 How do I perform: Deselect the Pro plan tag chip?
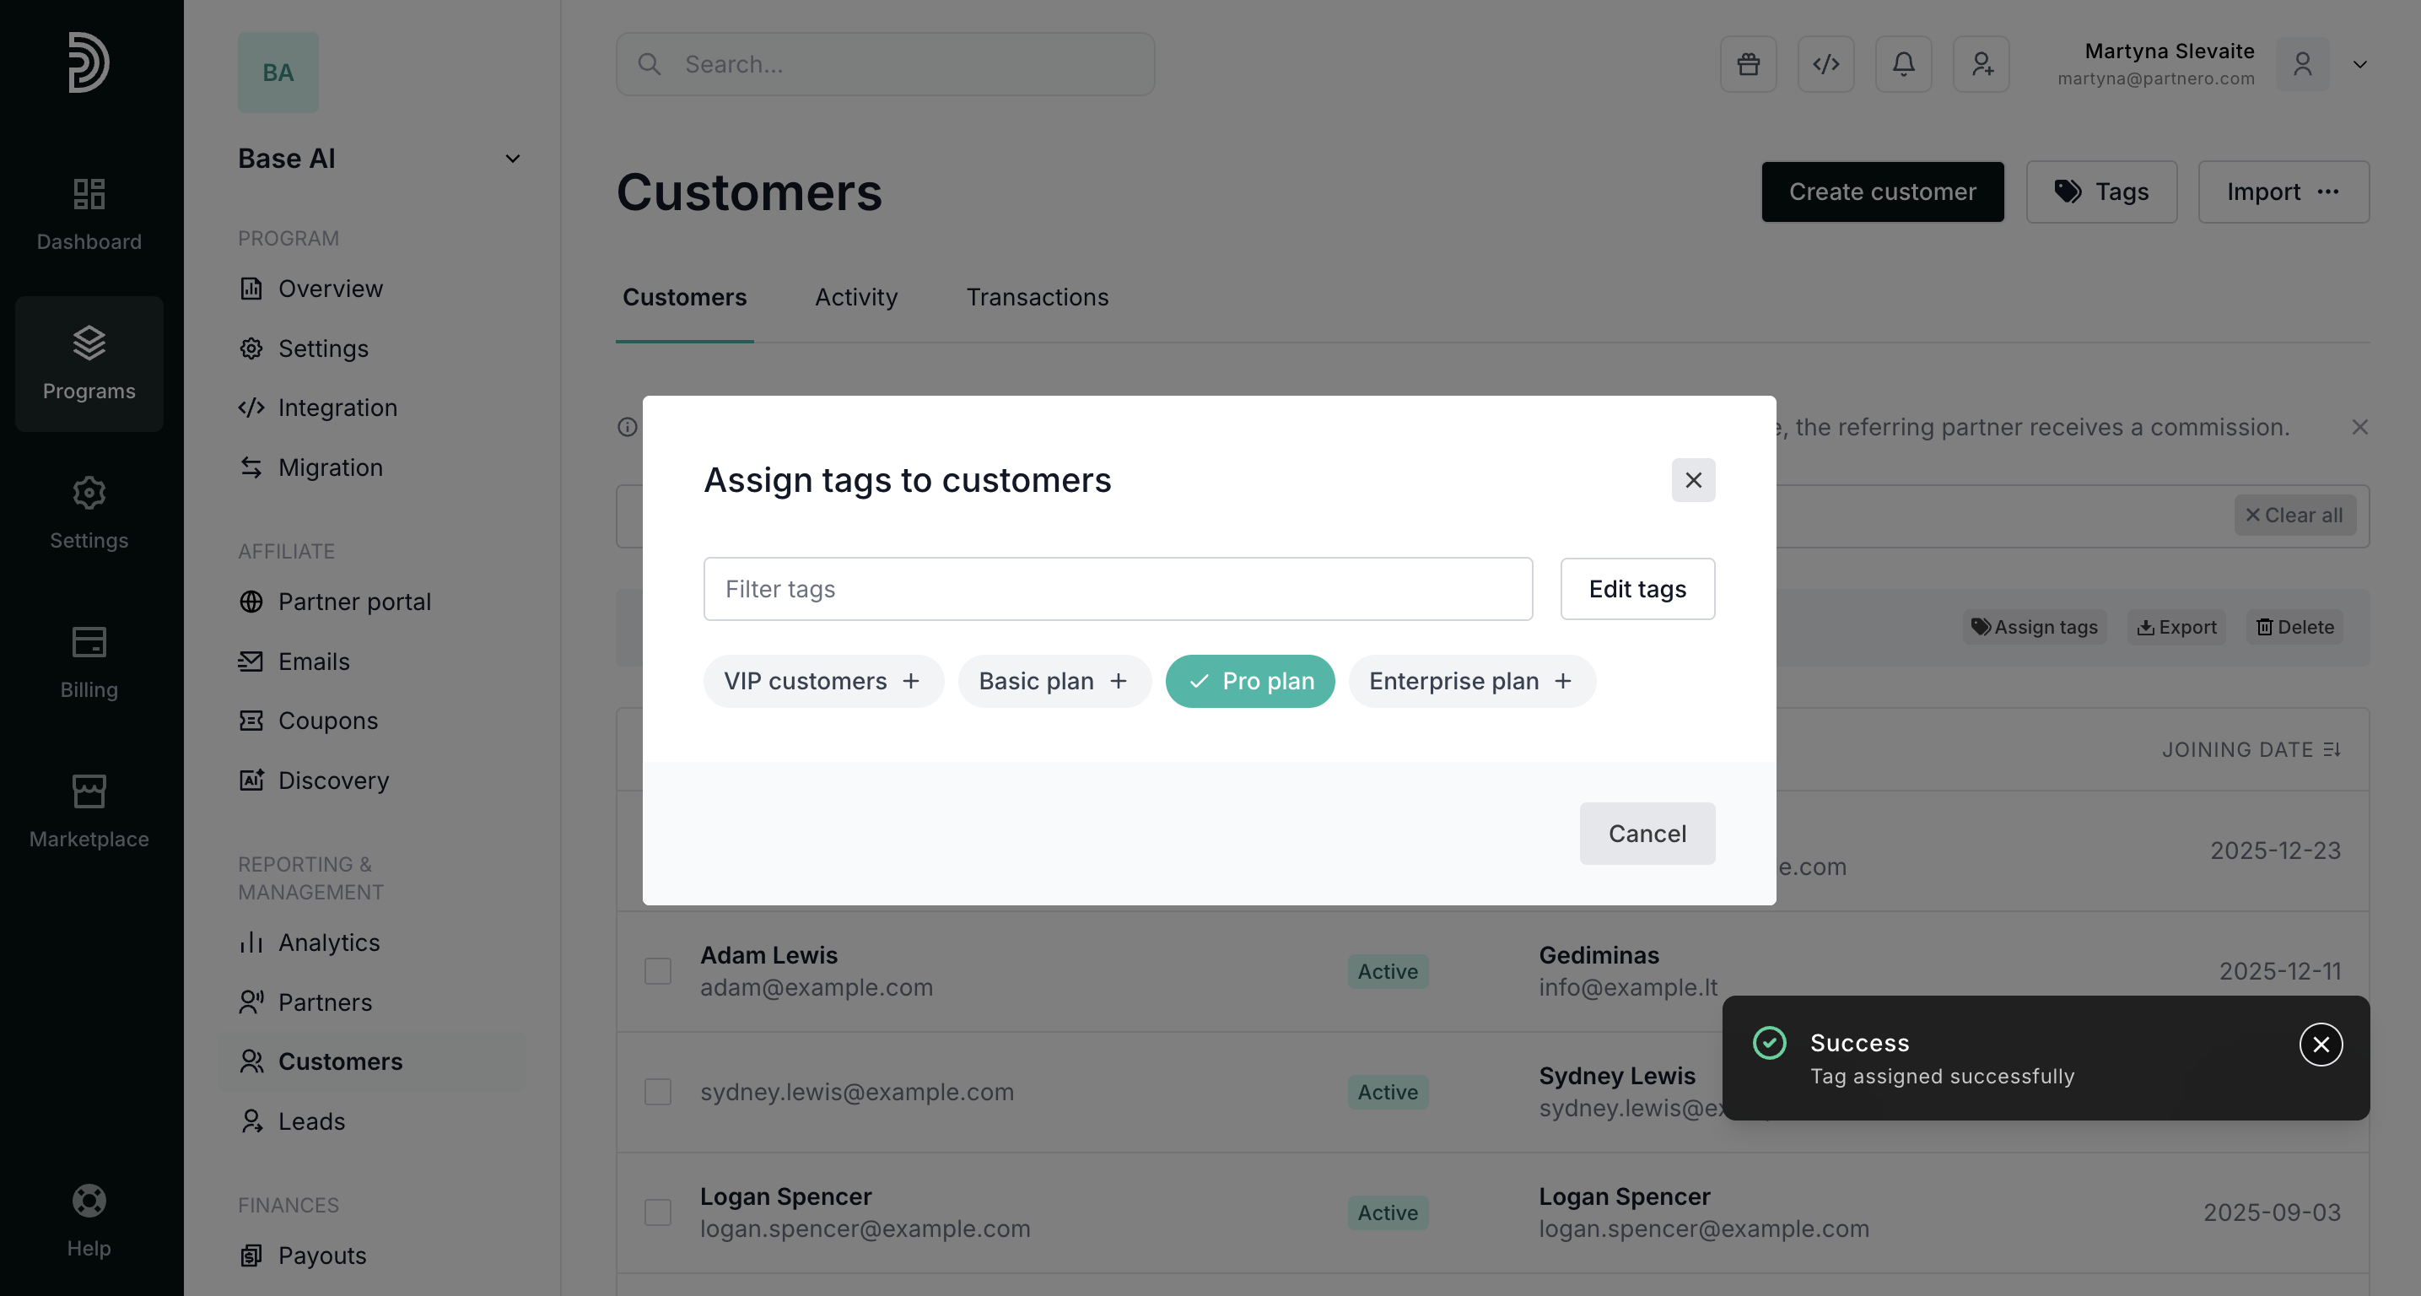point(1250,682)
